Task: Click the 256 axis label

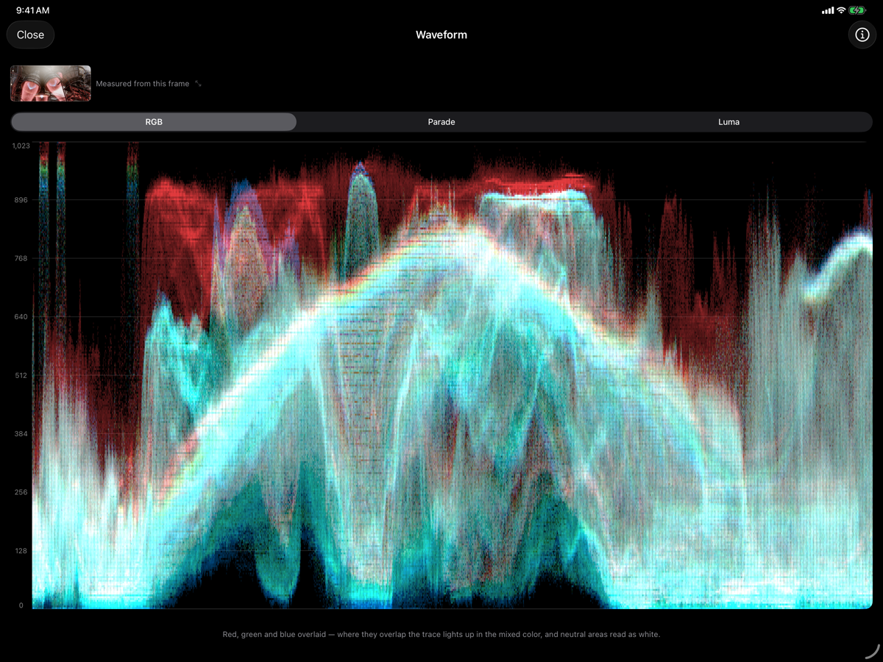Action: (x=20, y=492)
